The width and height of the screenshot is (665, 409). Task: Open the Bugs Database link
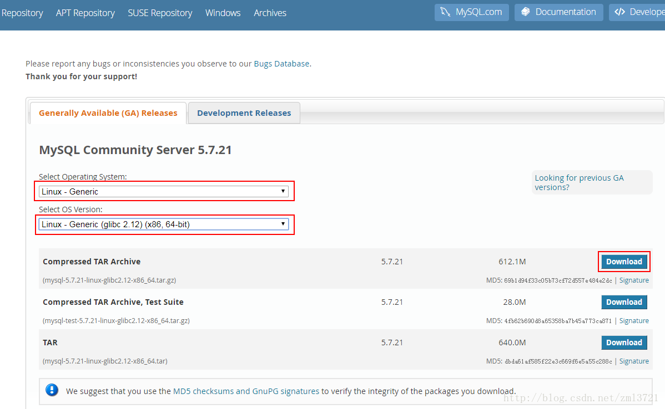tap(281, 64)
